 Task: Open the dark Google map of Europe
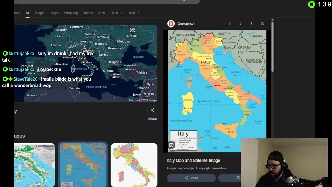click(x=85, y=63)
